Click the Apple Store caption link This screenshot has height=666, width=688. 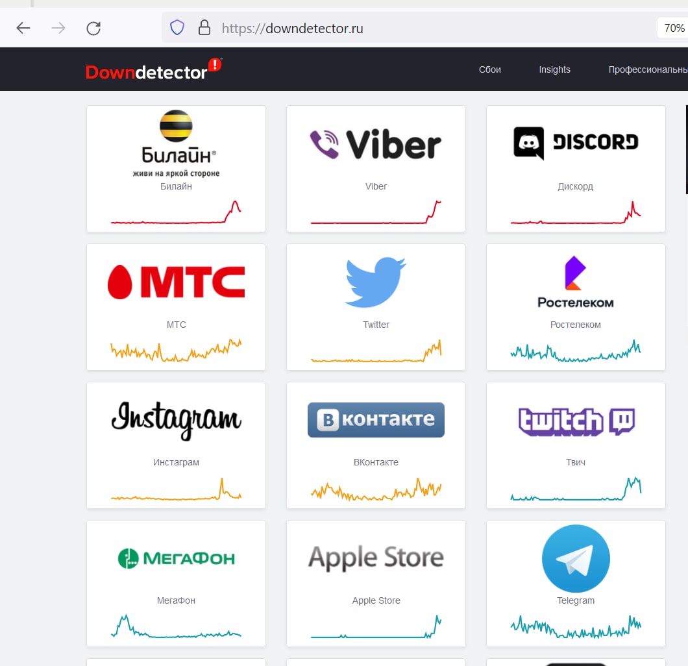tap(376, 600)
